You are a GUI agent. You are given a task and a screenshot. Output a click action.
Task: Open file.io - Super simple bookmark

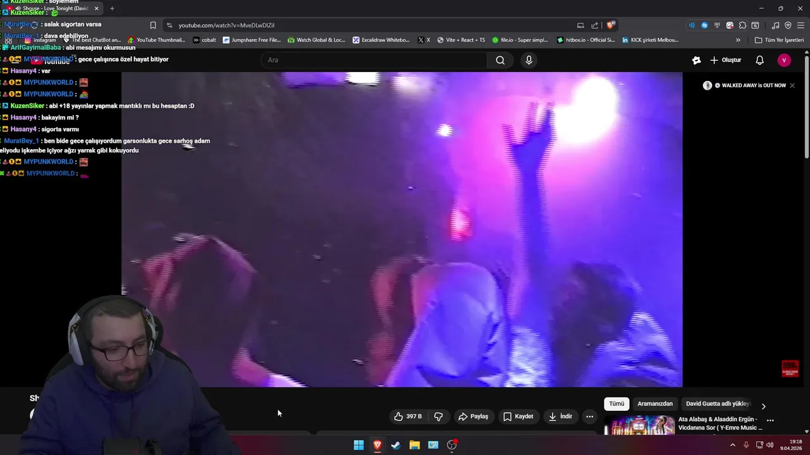click(x=520, y=40)
